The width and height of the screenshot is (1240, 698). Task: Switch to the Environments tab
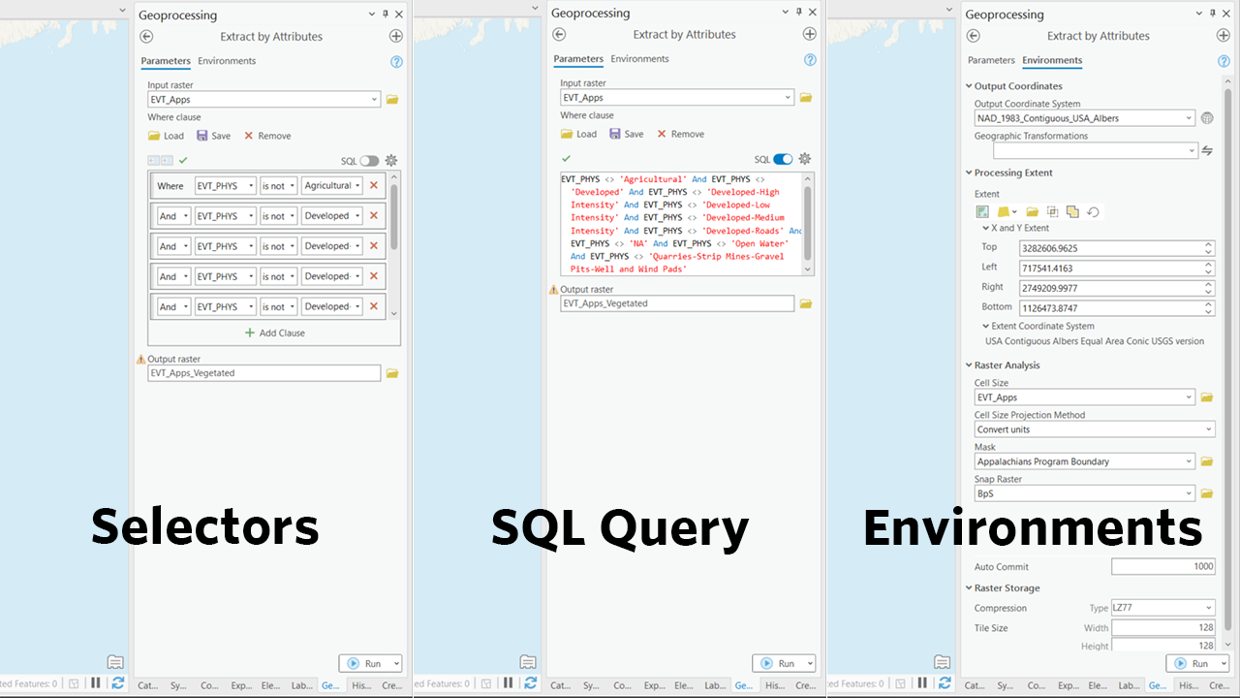coord(227,60)
